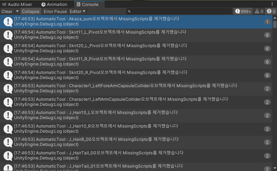Click the clock icon on the Animation tab
This screenshot has width=277, height=171.
click(x=43, y=4)
